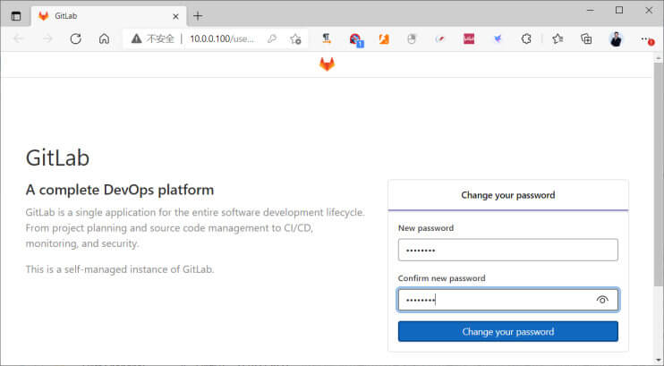Click the New password field
The width and height of the screenshot is (664, 366).
point(507,250)
